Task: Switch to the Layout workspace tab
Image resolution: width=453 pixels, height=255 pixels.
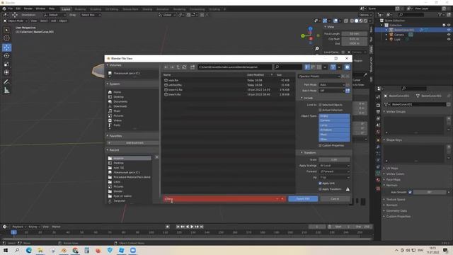Action: 66,9
